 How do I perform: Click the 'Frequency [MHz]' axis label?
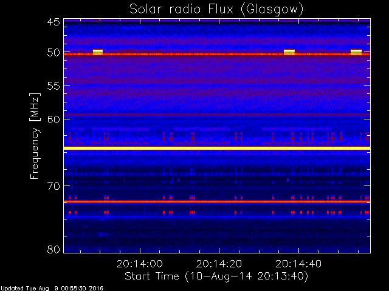tap(35, 136)
